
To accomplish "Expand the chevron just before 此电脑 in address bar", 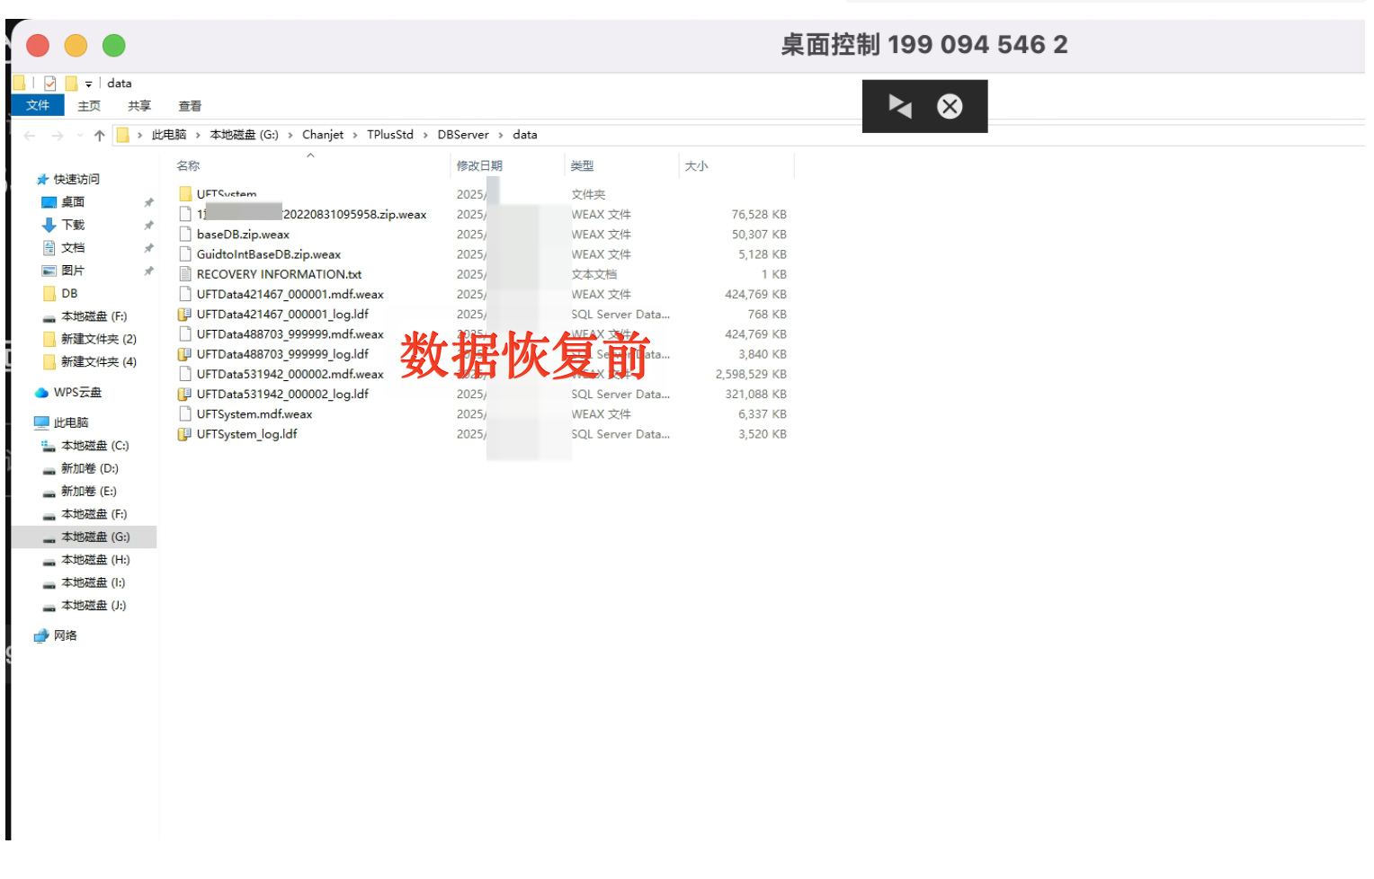I will click(x=139, y=136).
